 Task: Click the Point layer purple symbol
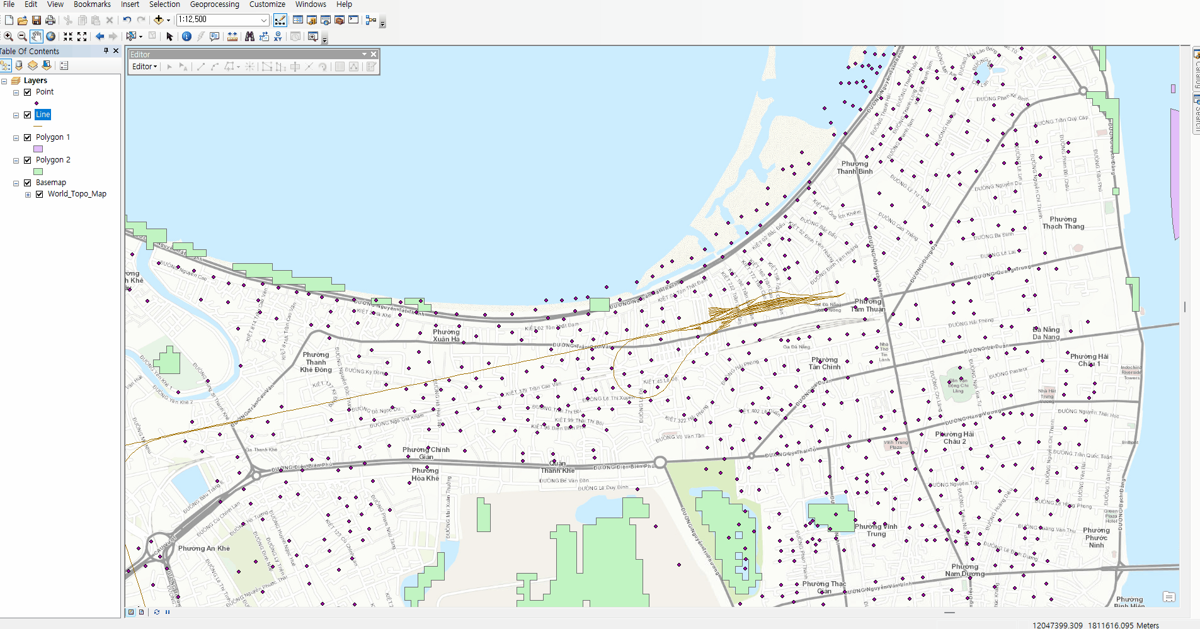click(37, 103)
